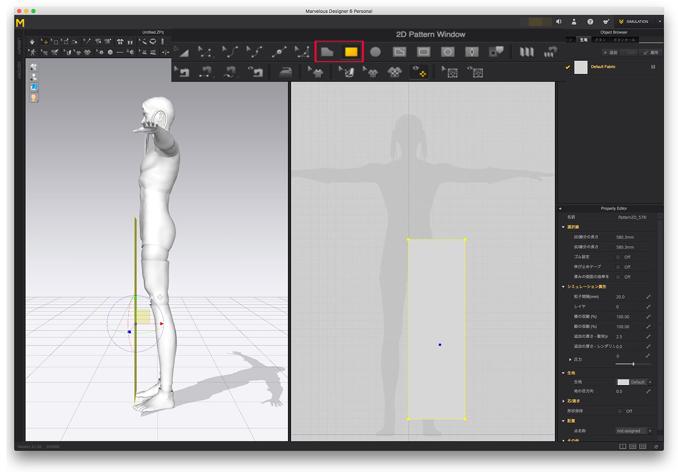Click the 追加 add button
Screen dimensions: 678x472
[x=610, y=52]
